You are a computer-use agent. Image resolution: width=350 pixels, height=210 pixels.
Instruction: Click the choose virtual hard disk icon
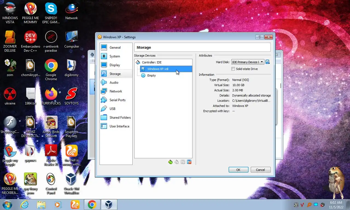[x=267, y=62]
